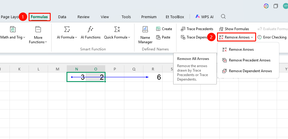Run Error Checking

pyautogui.click(x=272, y=37)
